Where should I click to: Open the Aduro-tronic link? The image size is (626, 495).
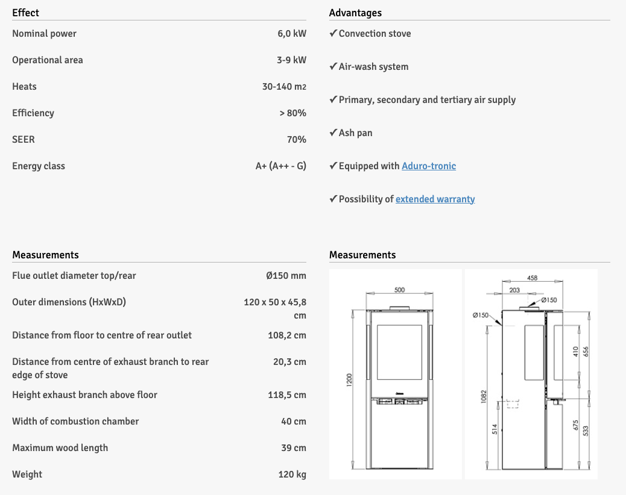click(429, 166)
